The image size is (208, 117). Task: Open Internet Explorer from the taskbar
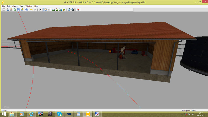[31, 114]
